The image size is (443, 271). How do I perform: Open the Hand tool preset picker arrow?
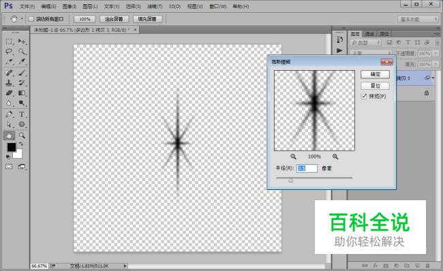click(x=22, y=19)
